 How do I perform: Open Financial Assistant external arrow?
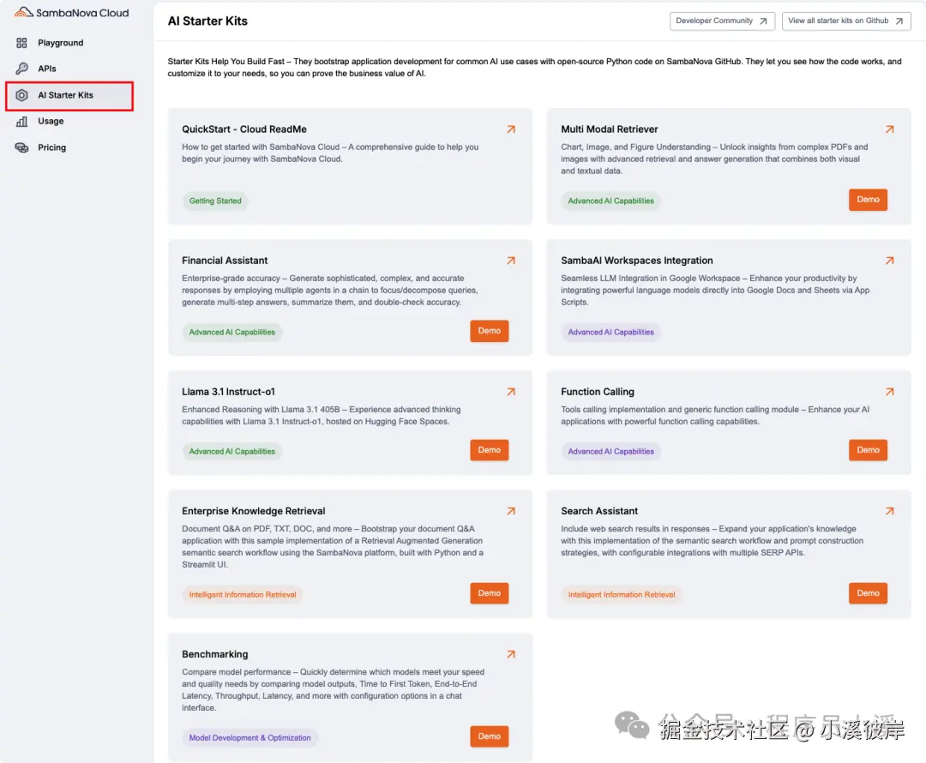pyautogui.click(x=511, y=261)
